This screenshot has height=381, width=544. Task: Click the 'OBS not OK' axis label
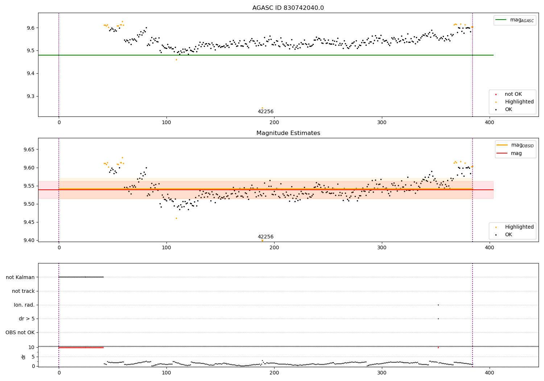20,332
